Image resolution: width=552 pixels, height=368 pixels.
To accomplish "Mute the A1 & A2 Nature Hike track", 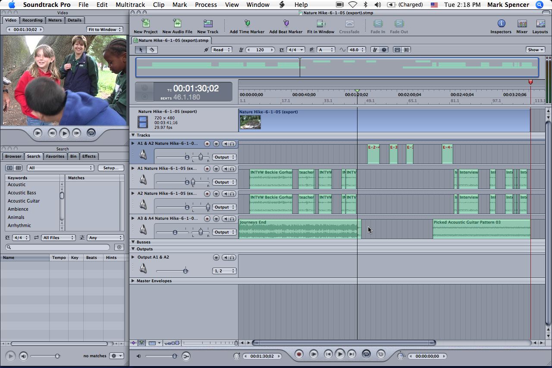I will pyautogui.click(x=225, y=143).
